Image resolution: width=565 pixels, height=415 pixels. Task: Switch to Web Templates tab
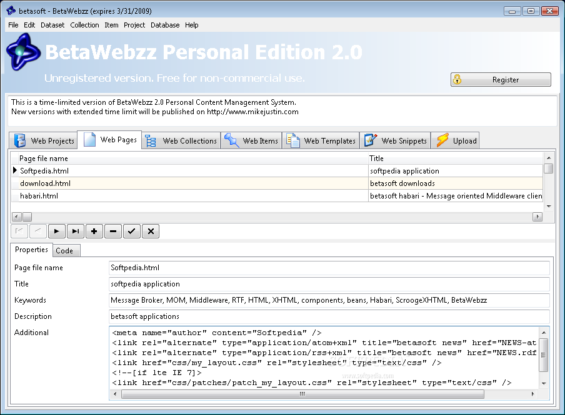[321, 141]
